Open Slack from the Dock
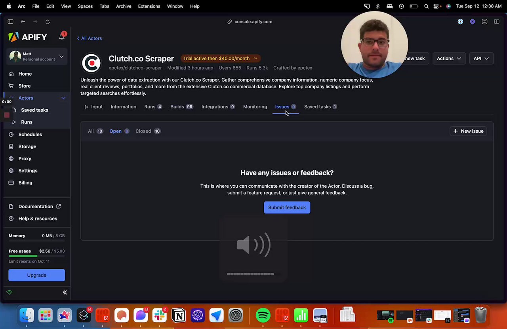The width and height of the screenshot is (507, 329). (160, 316)
